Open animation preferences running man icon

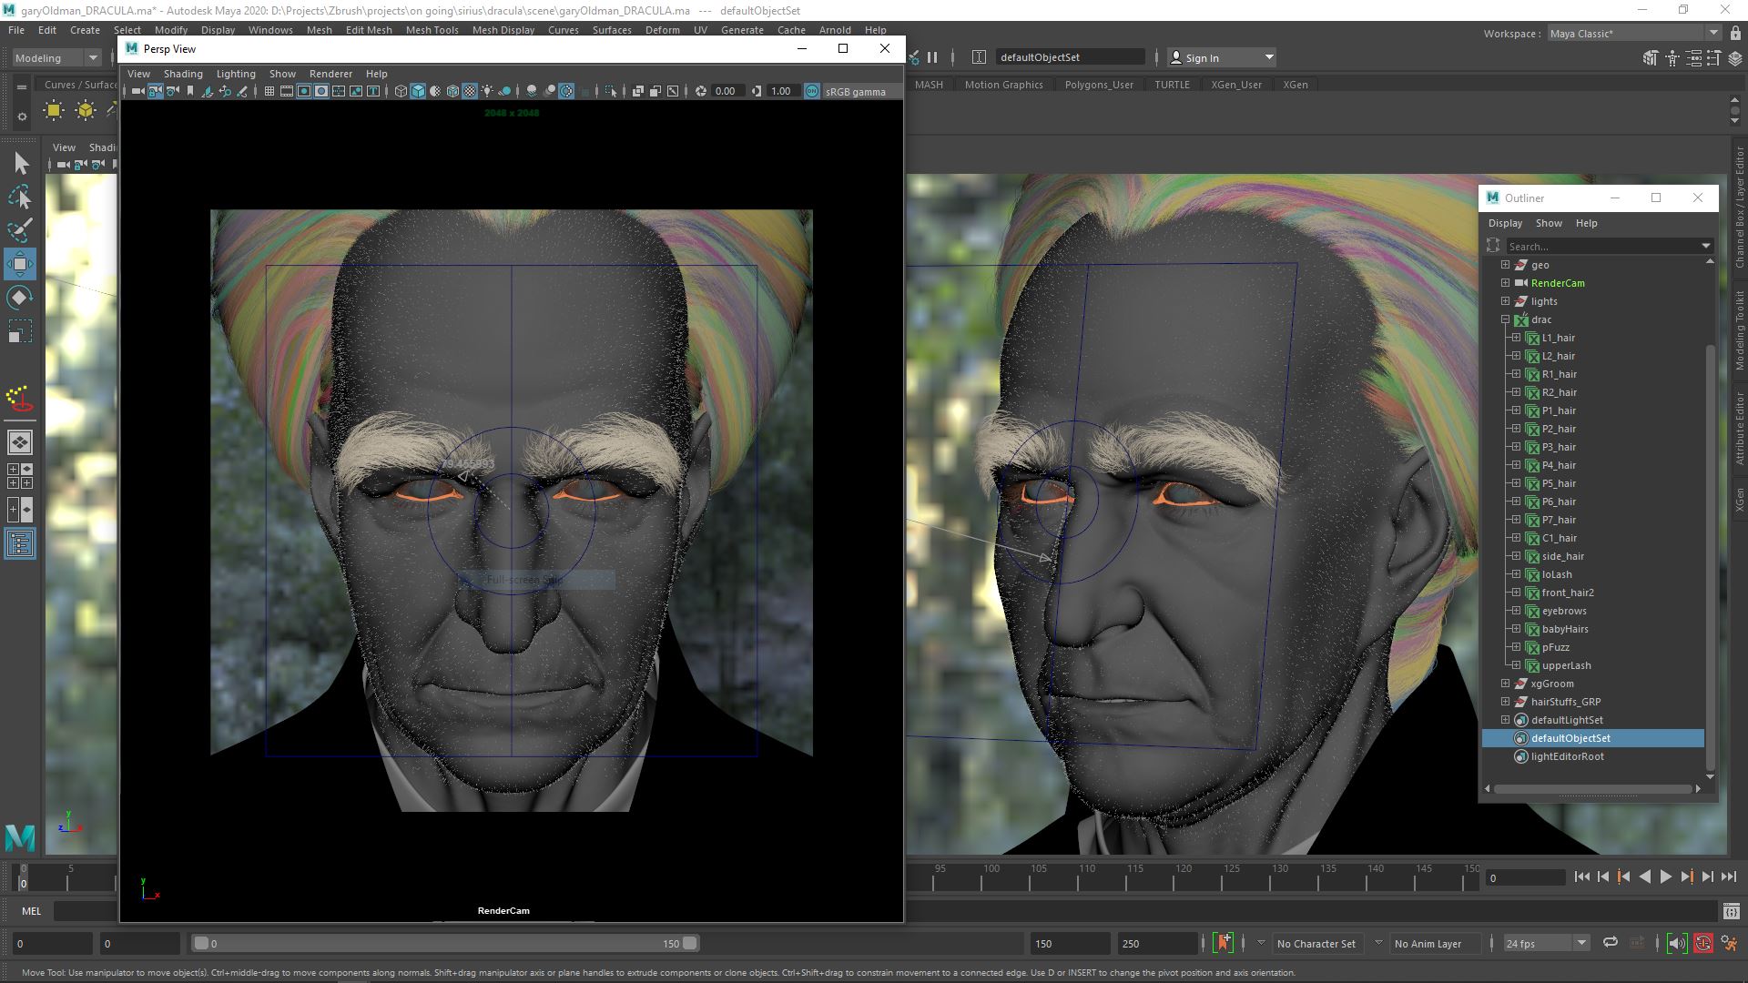click(1729, 943)
